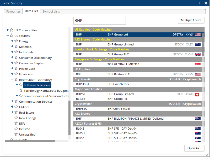
Task: Star Consumer Discretionary as favourite
Action: click(16, 57)
